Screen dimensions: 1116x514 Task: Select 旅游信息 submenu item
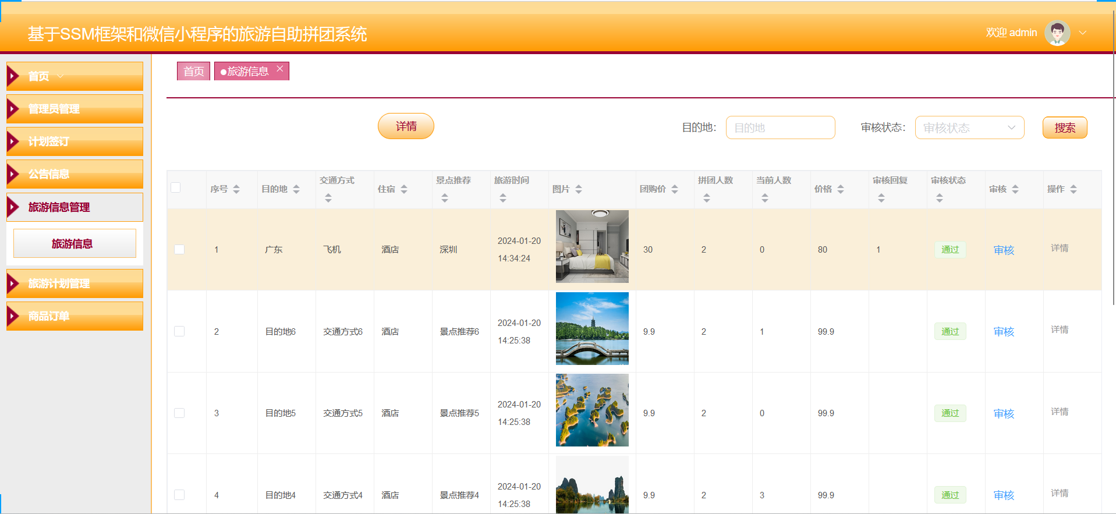click(75, 243)
